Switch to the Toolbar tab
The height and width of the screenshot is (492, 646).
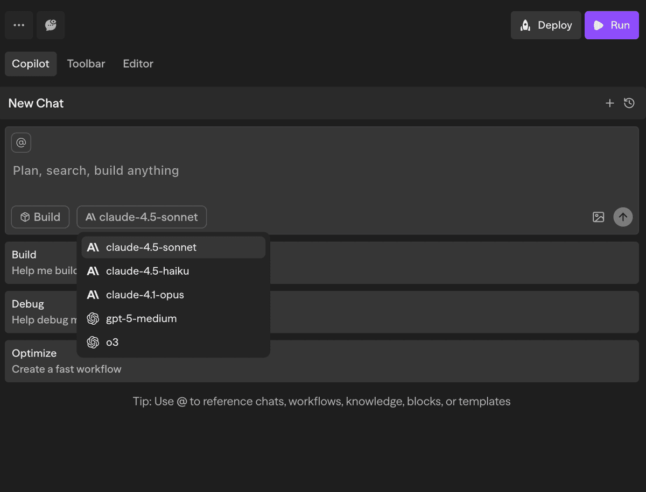tap(86, 63)
